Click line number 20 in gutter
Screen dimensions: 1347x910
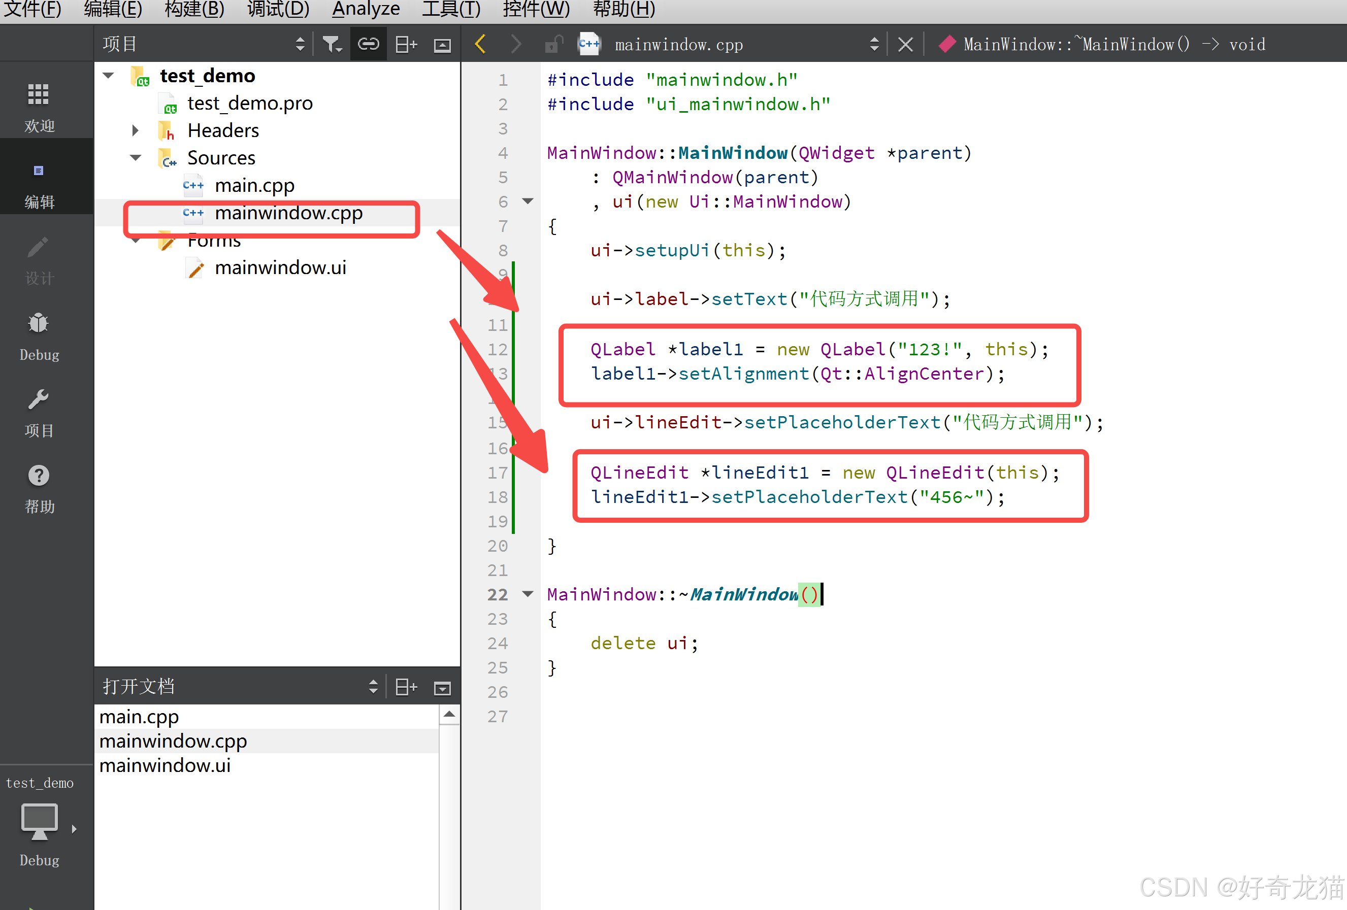coord(497,546)
